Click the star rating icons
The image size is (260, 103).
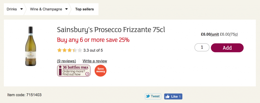point(69,50)
